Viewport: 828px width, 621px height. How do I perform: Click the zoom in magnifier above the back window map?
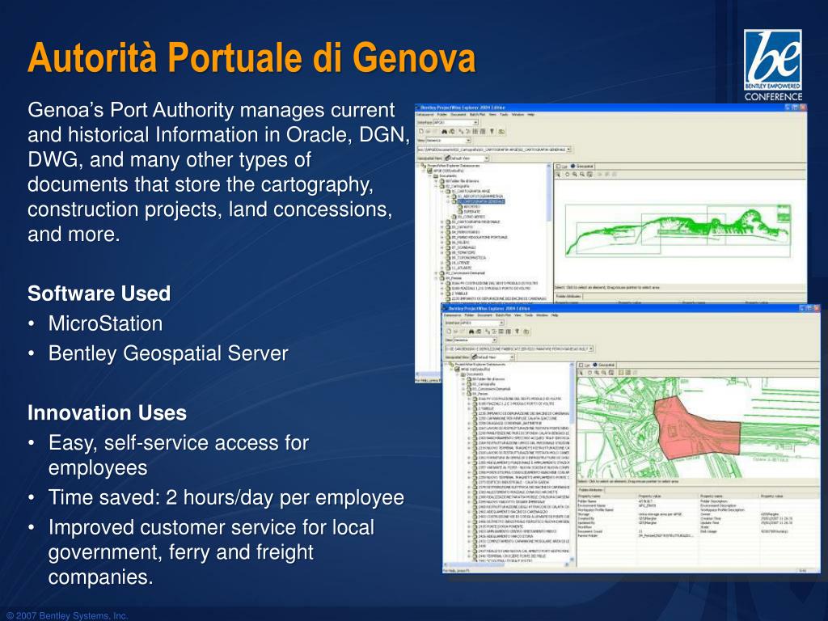click(575, 175)
